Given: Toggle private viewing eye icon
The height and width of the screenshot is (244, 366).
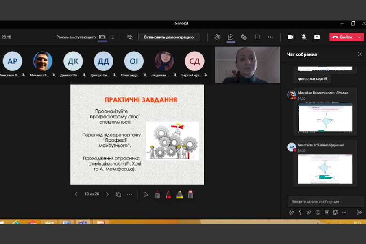Looking at the screenshot, I should coord(130,37).
